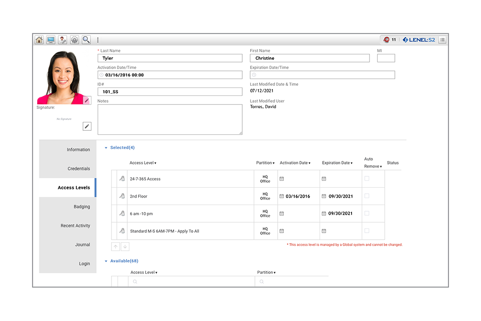Go to the Home icon

tap(39, 40)
